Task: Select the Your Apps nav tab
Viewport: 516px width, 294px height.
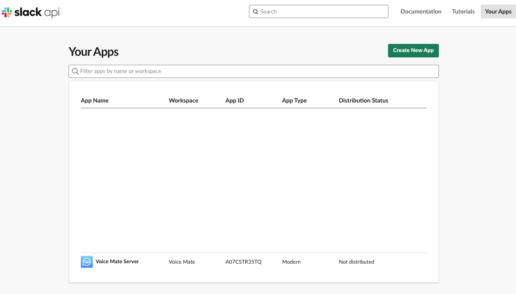Action: click(498, 11)
